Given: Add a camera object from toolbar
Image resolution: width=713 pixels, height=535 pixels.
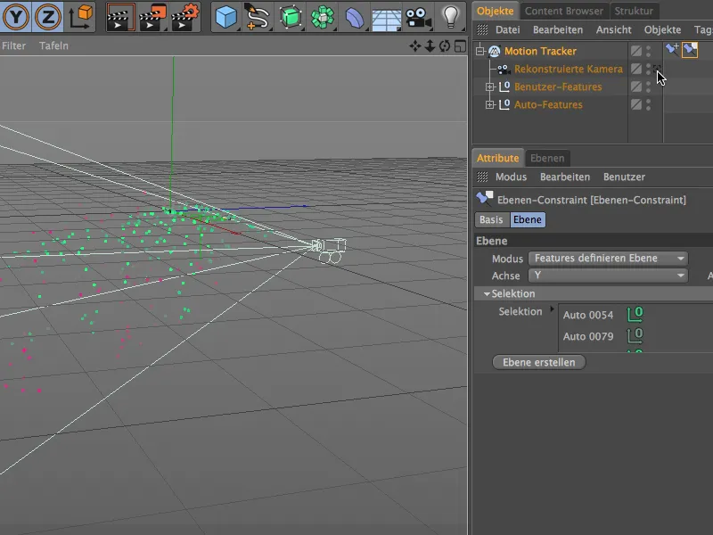Looking at the screenshot, I should point(418,17).
